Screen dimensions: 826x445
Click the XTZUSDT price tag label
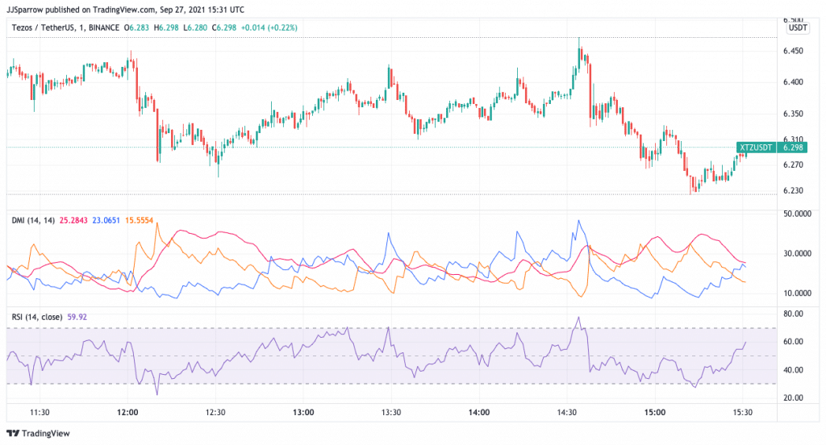pos(756,148)
